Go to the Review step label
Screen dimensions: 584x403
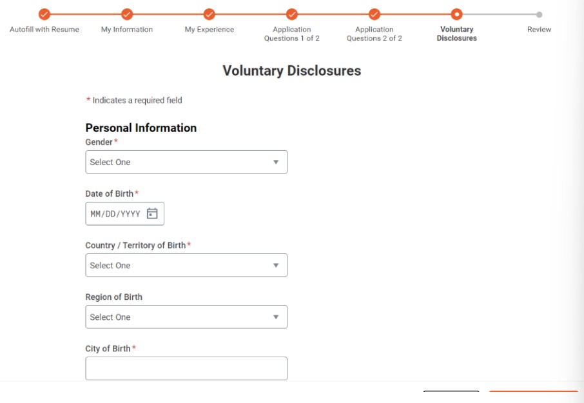tap(540, 30)
